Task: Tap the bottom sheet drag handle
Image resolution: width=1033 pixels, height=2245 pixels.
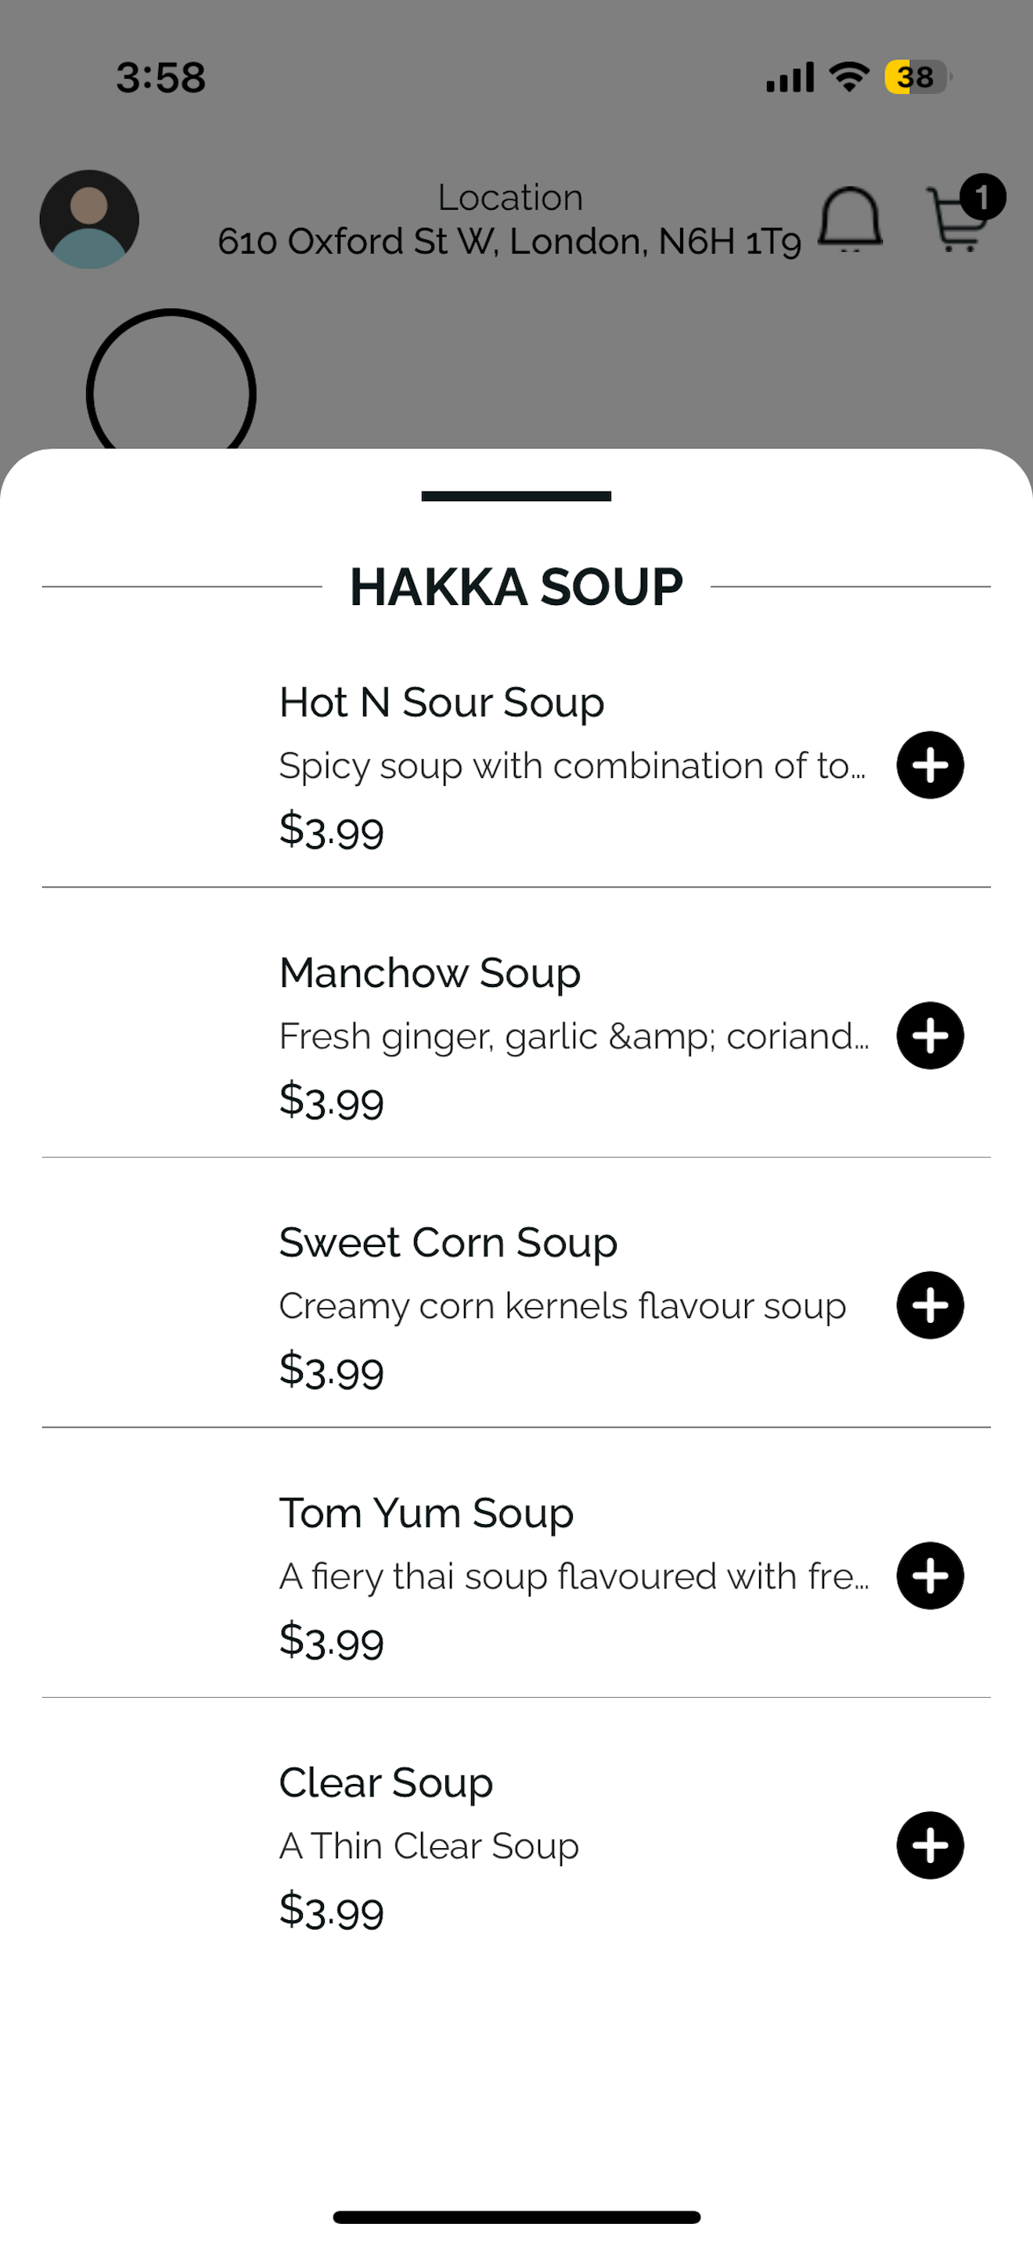Action: click(516, 495)
